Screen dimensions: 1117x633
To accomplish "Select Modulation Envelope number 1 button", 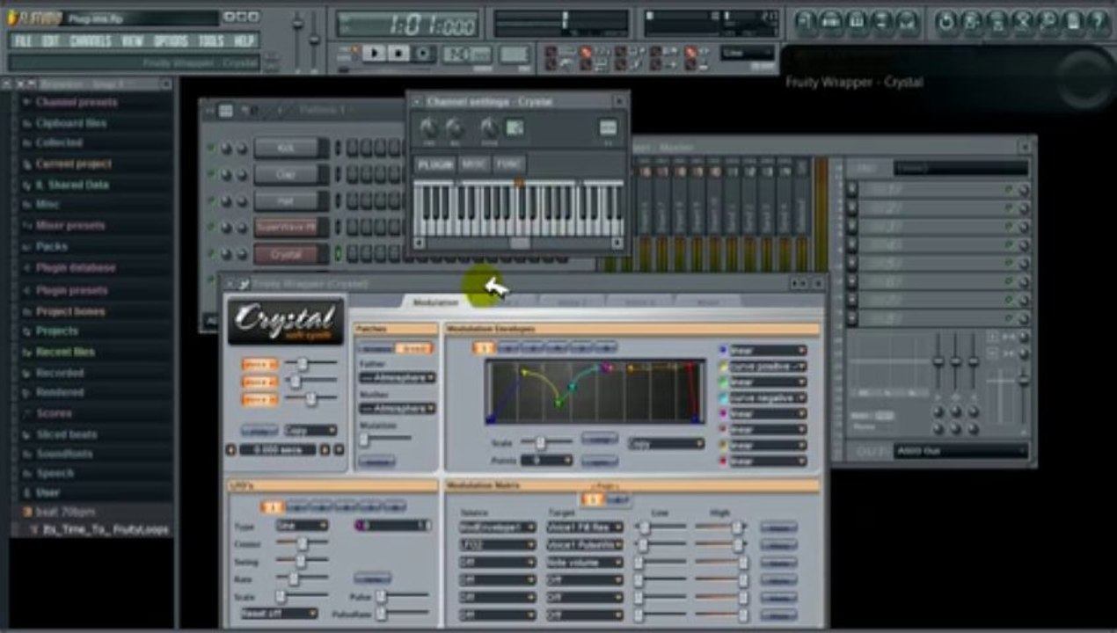I will [x=484, y=348].
